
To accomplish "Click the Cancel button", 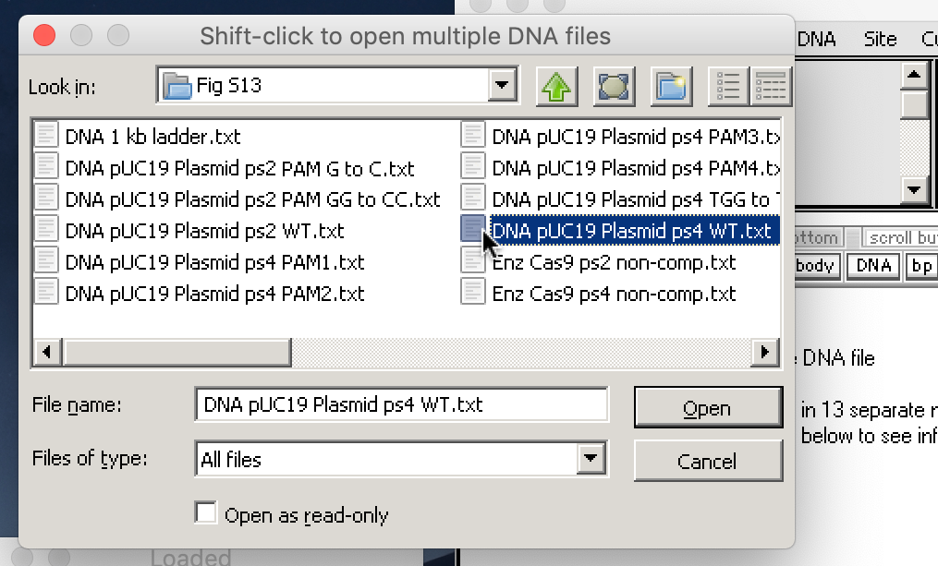I will 708,461.
